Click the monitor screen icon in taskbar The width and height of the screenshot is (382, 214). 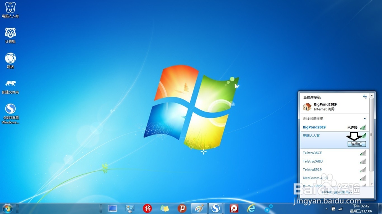(112, 208)
